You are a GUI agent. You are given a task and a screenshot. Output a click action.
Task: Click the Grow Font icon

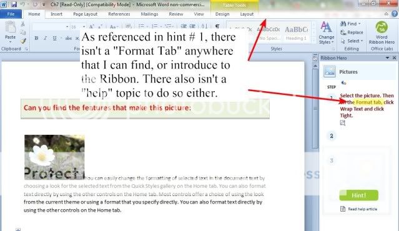coord(91,27)
